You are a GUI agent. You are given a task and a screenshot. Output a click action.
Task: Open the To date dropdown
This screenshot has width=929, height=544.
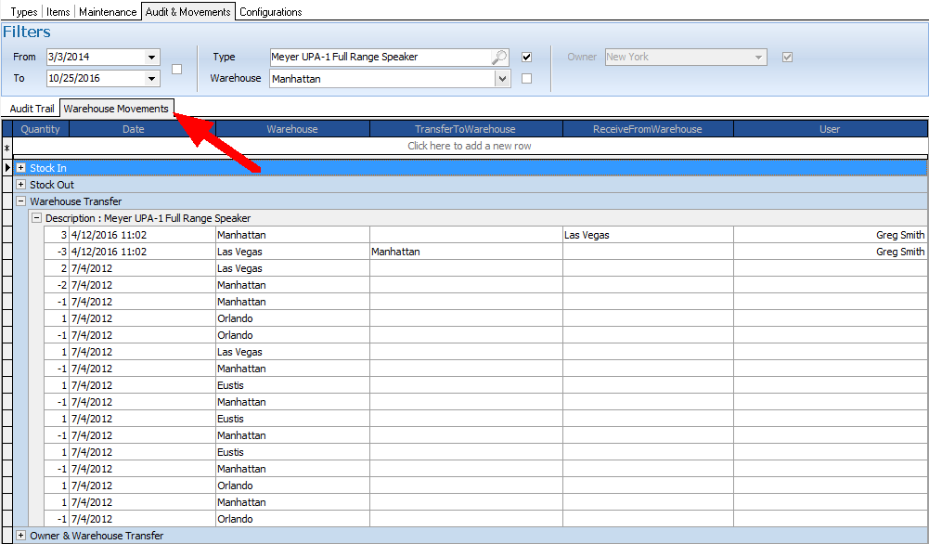[152, 79]
